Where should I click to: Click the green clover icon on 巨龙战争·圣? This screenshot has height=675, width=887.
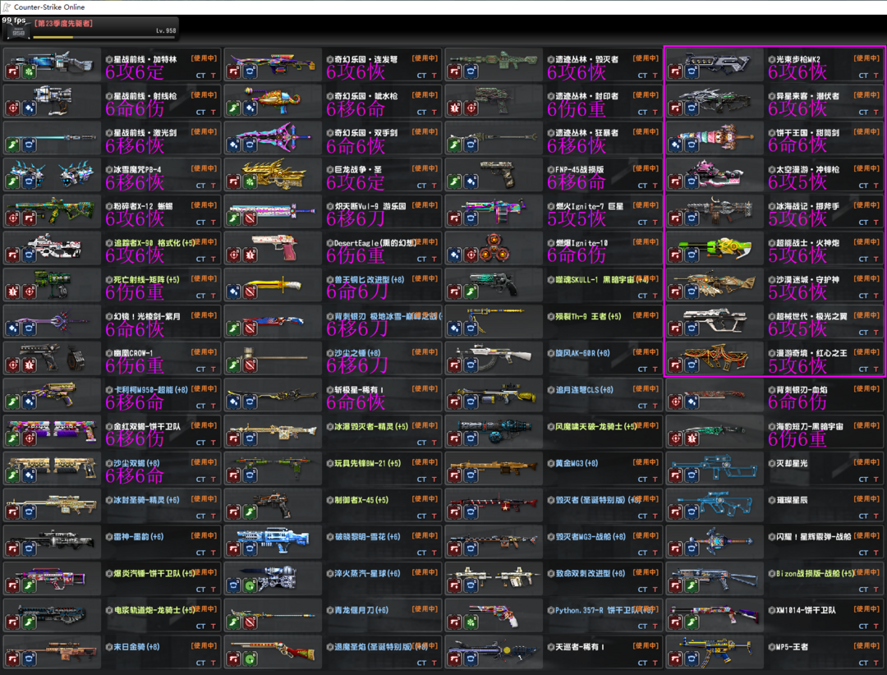click(250, 182)
